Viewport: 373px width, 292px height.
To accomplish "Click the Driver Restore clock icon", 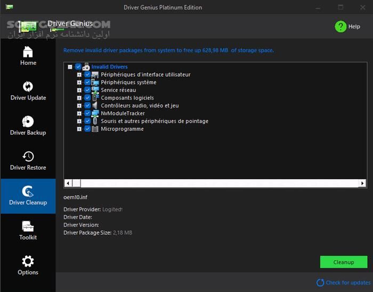I will tap(28, 156).
